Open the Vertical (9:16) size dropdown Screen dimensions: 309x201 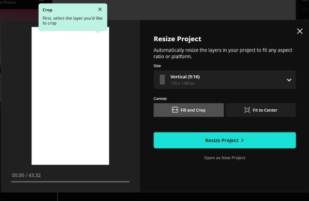click(x=225, y=80)
